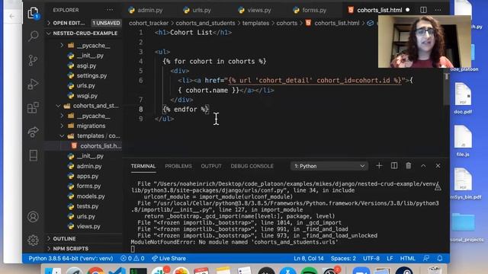This screenshot has height=274, width=488.
Task: Open the terminal selector dropdown 1: Python
Action: (x=329, y=166)
